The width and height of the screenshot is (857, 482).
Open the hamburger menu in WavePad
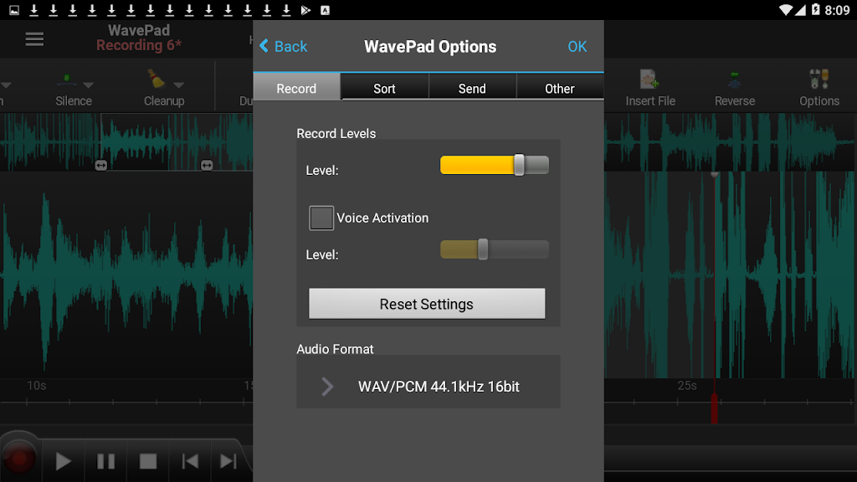click(34, 38)
